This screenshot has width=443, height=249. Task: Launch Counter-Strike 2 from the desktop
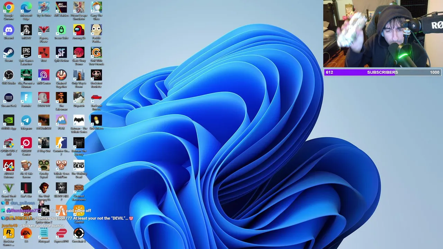[x=61, y=147]
